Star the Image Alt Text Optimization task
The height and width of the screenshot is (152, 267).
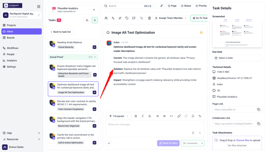108,32
